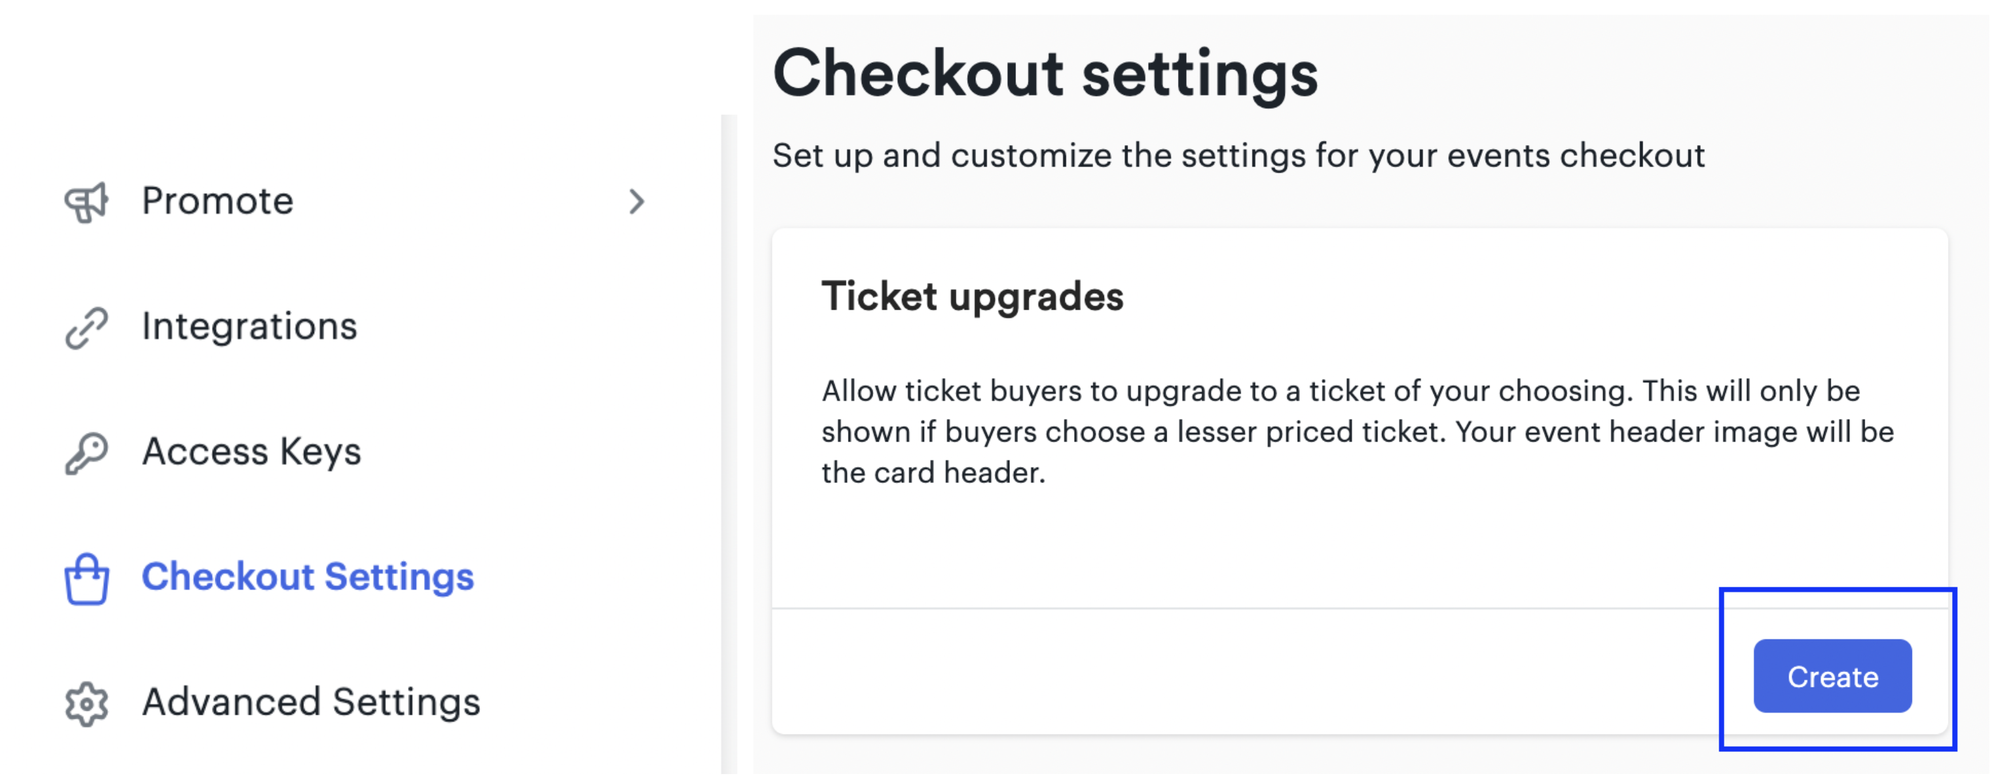The height and width of the screenshot is (778, 1992).
Task: Click the Checkout Settings shopping bag icon
Action: (87, 579)
